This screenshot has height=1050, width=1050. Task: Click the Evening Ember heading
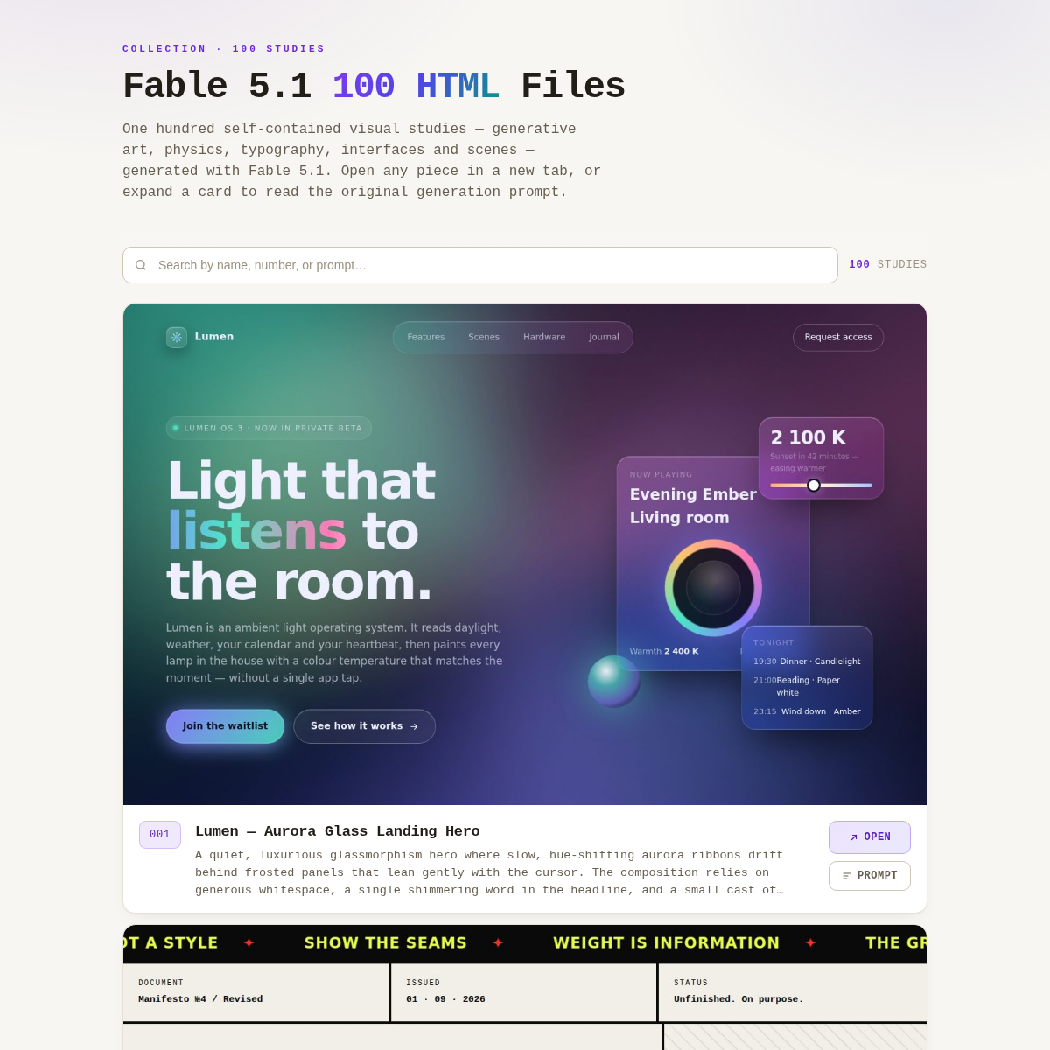tap(693, 494)
